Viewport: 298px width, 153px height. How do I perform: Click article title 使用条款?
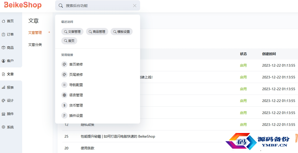[87, 148]
